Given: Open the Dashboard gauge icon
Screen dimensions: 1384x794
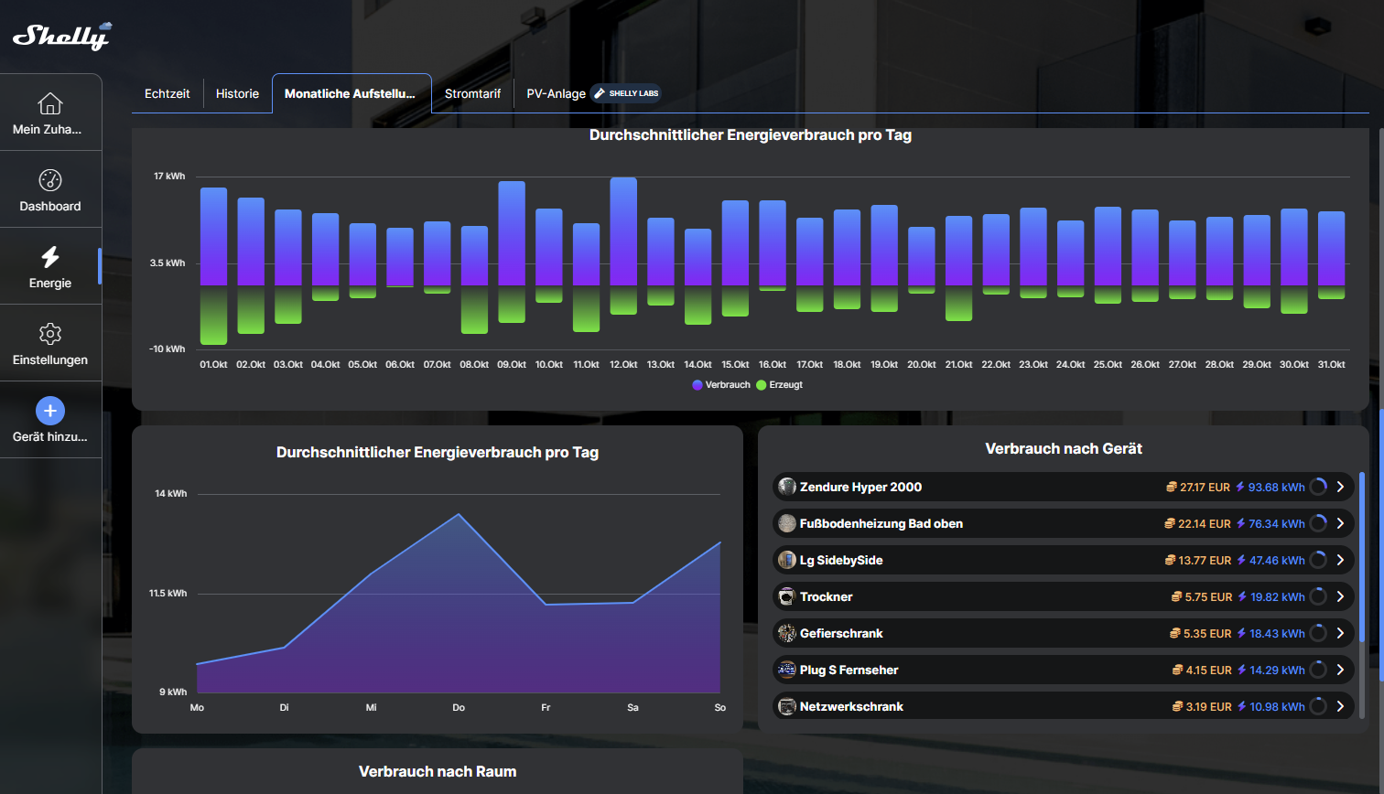Looking at the screenshot, I should [x=50, y=180].
